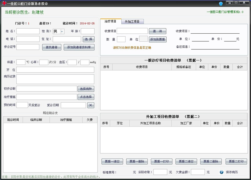The width and height of the screenshot is (251, 180).
Task: Click the 查询 search button
Action: click(158, 31)
